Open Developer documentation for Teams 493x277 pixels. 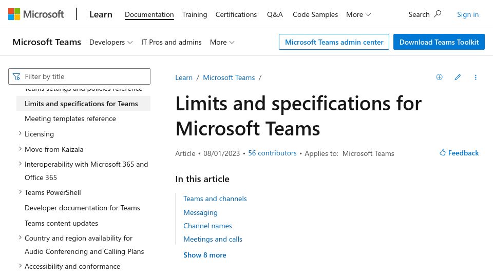click(82, 208)
